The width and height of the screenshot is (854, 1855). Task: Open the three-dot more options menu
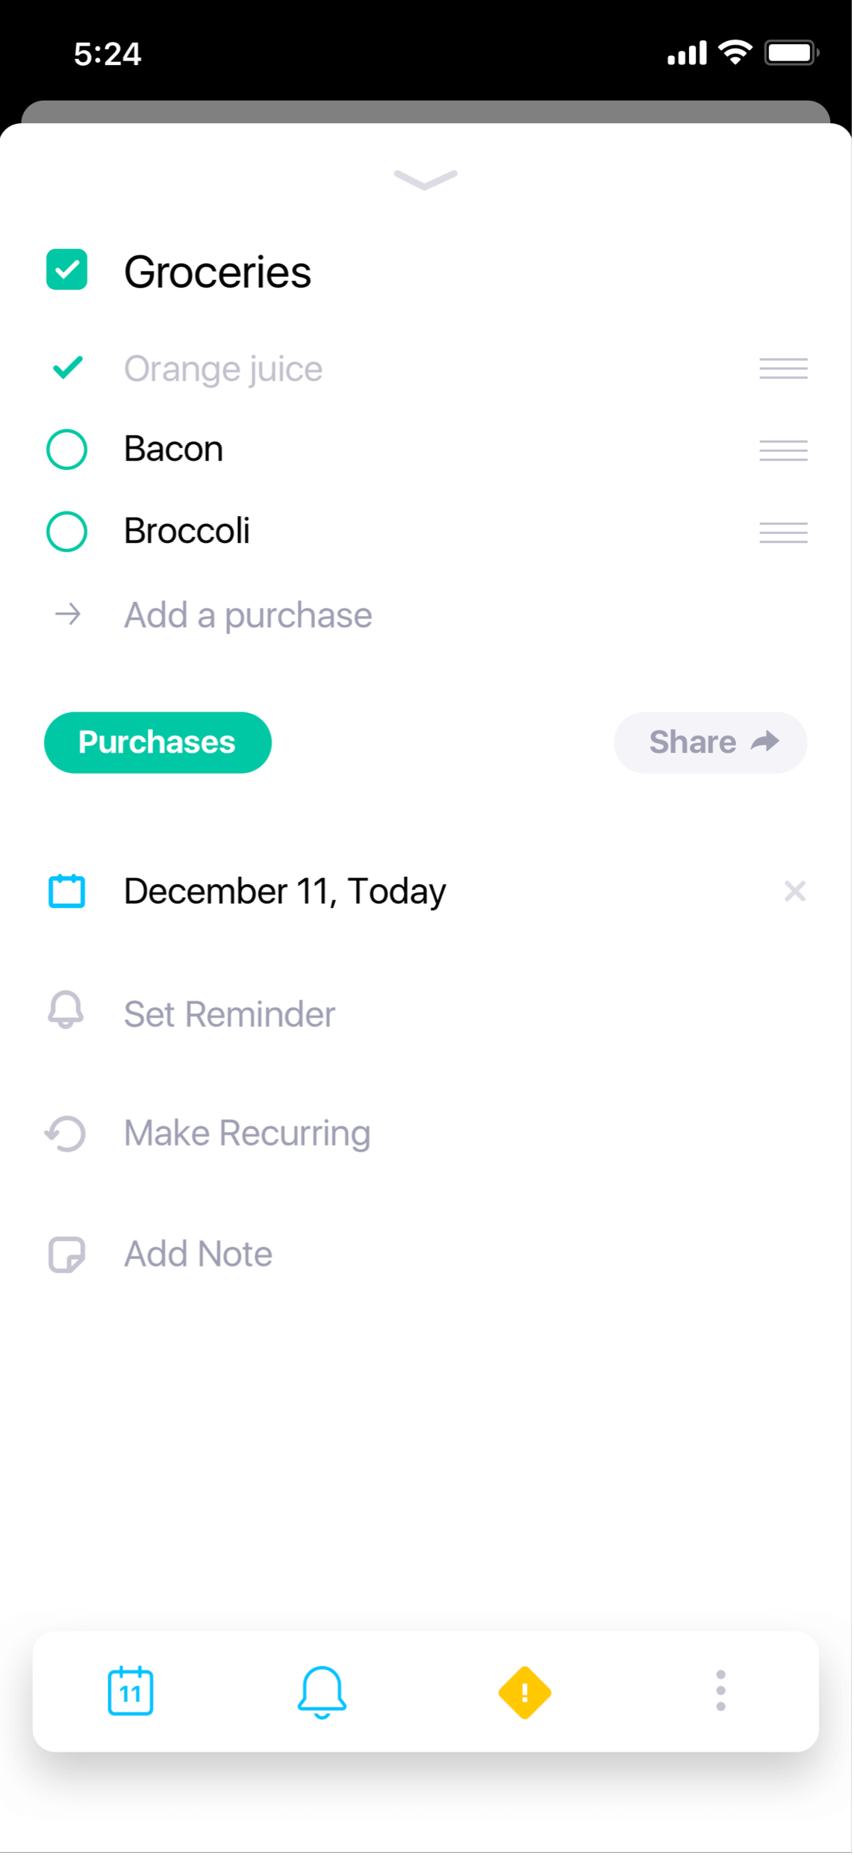tap(720, 1691)
